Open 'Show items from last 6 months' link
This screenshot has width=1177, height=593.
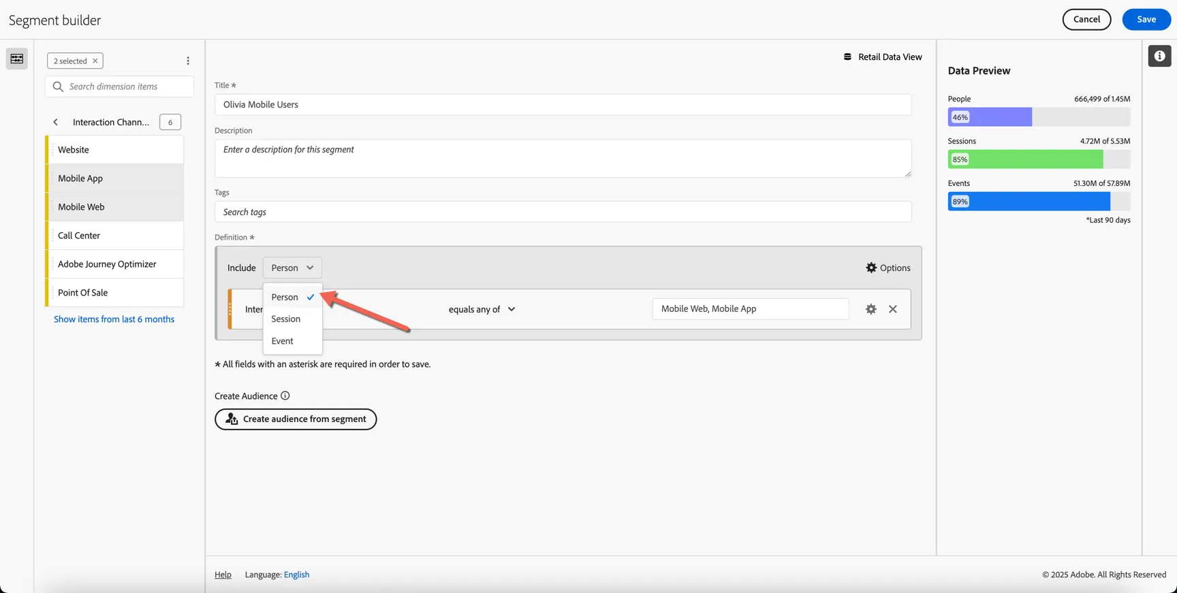pyautogui.click(x=114, y=319)
